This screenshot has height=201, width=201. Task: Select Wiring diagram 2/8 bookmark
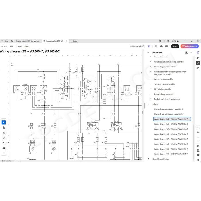(172, 119)
